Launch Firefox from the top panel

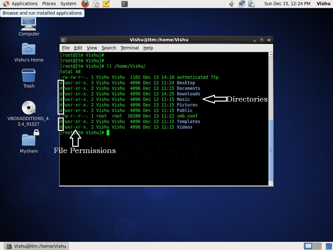85,4
